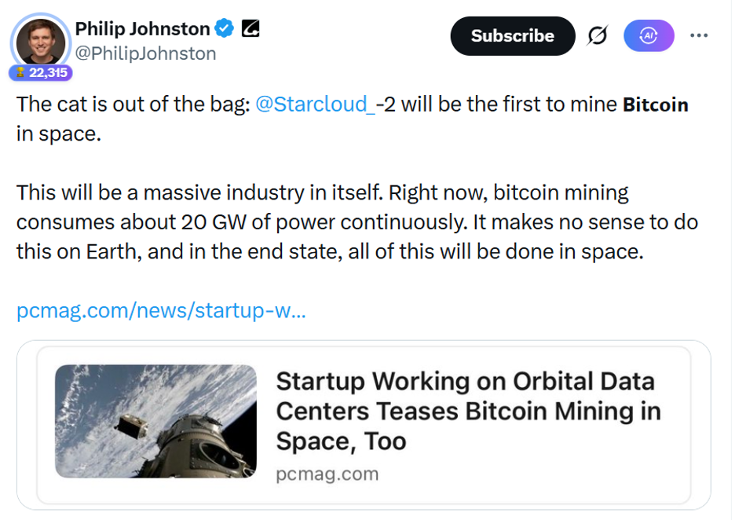
Task: Click the affiliation logo beside Philip Johnston's name
Action: [250, 28]
